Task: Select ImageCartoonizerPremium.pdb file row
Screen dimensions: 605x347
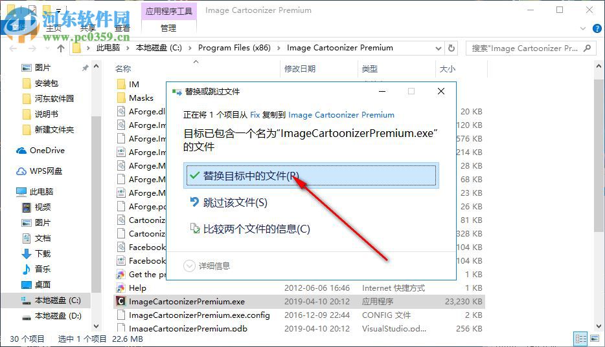Action: click(x=299, y=328)
